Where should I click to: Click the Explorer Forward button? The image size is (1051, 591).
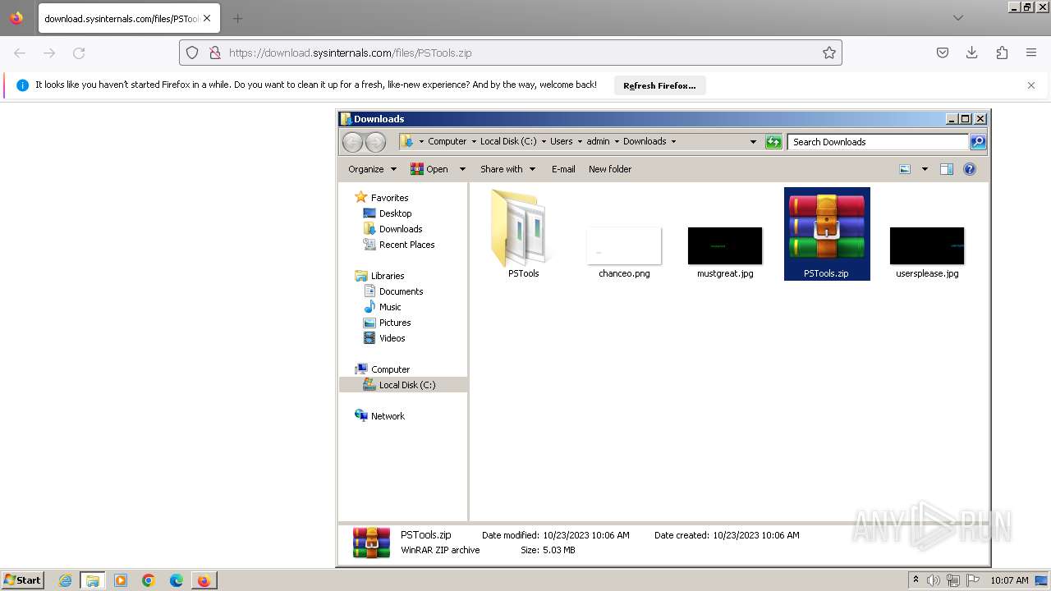tap(375, 142)
